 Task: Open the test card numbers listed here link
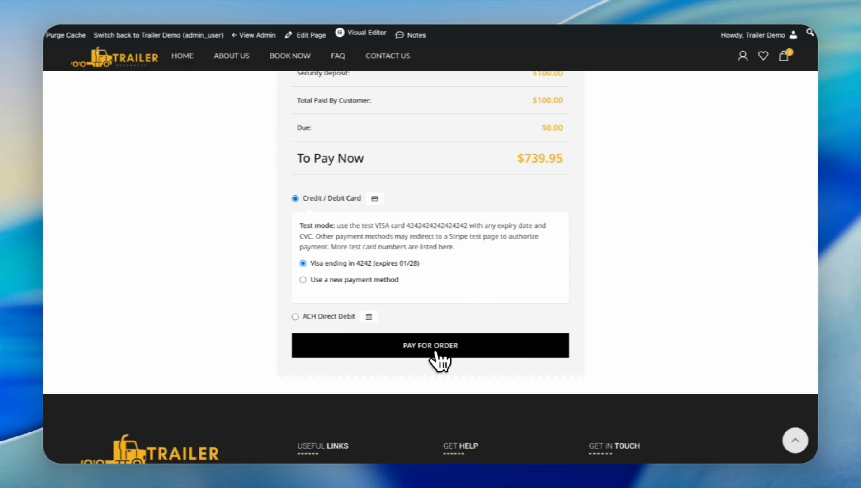click(x=446, y=247)
